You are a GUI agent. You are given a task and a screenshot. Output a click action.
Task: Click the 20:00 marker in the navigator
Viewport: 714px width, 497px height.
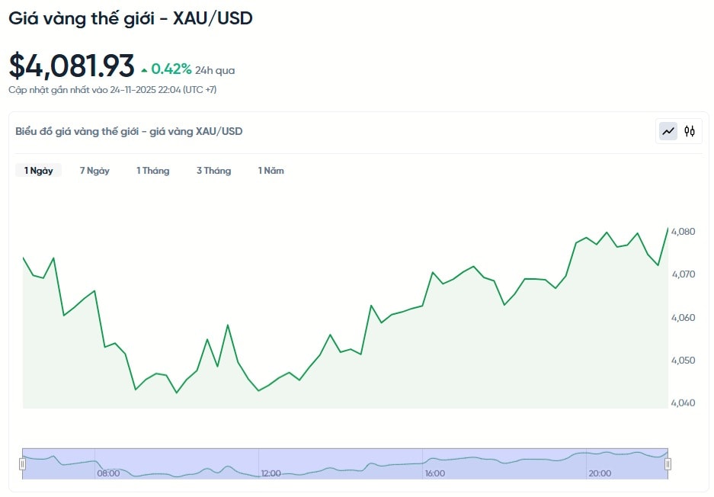599,473
